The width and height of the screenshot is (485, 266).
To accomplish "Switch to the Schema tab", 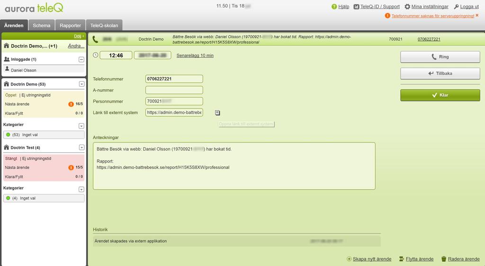I will coord(42,26).
